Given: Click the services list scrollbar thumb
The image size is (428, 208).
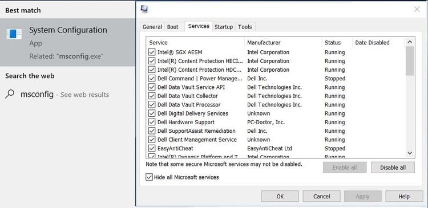Looking at the screenshot, I should [410, 61].
